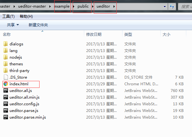Sort by the 大小 column header

(173, 35)
